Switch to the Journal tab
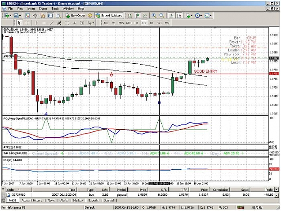281x211 pixels. 109,200
